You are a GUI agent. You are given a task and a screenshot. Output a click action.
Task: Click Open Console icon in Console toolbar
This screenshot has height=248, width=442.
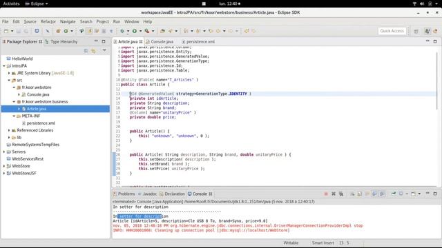click(413, 194)
